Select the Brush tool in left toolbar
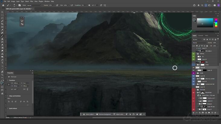221x124 pixels. point(2,36)
